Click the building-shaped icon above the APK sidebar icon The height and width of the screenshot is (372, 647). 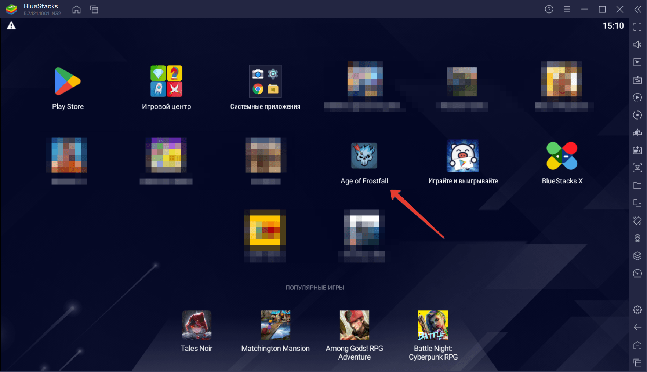coord(637,133)
